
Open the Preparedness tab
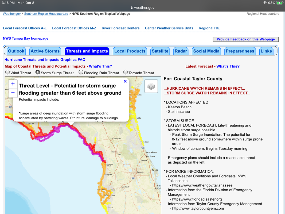[x=240, y=51]
